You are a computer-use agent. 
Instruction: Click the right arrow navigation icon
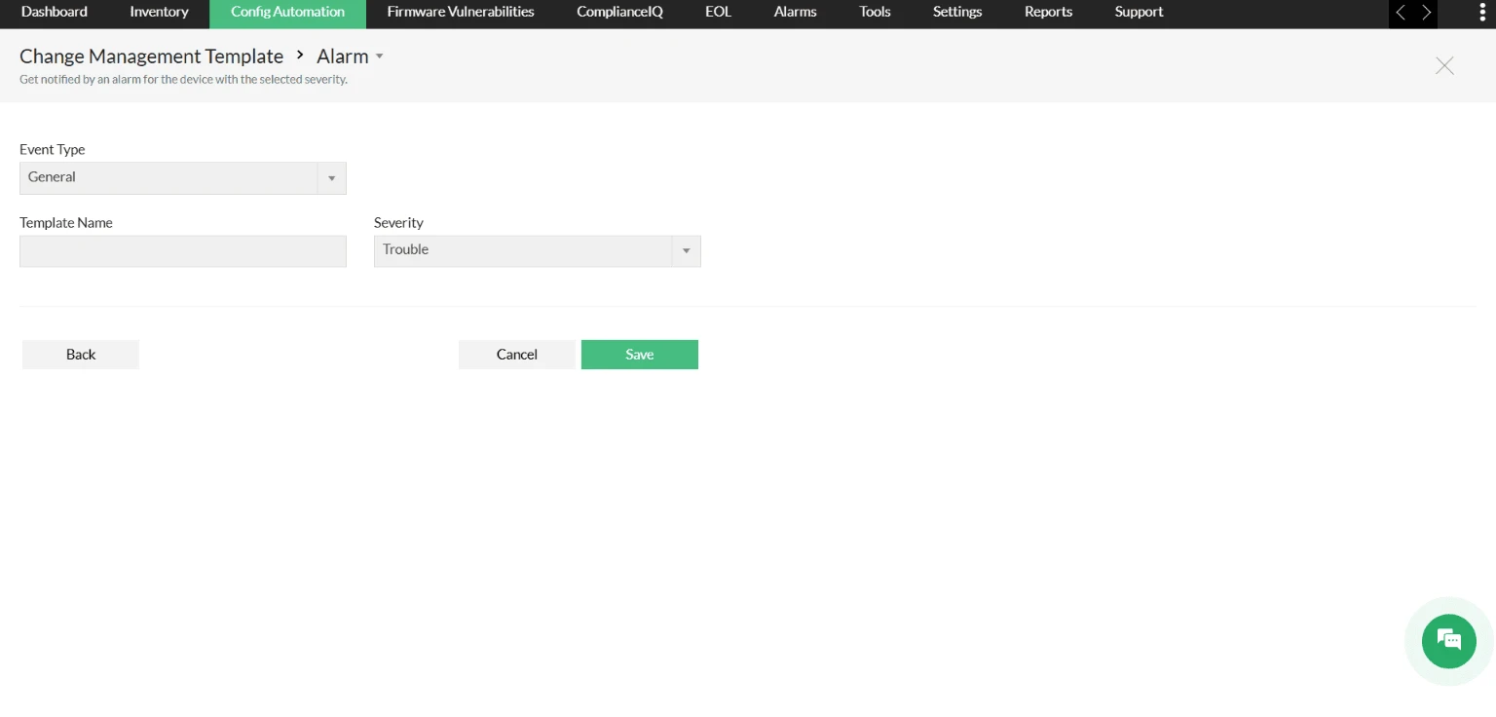pos(1426,13)
